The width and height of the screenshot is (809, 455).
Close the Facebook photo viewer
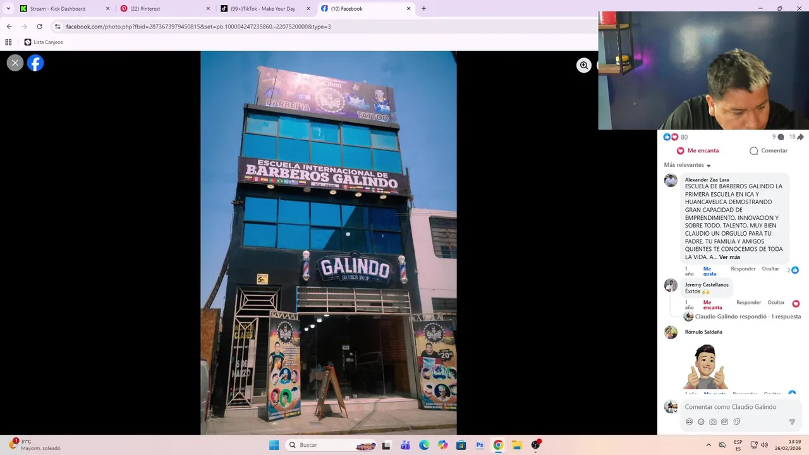[15, 63]
